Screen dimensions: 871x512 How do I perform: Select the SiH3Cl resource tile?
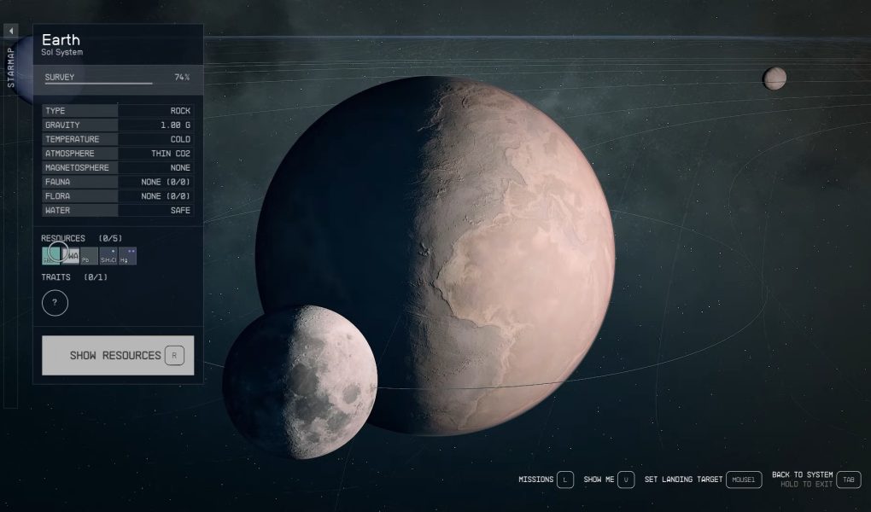click(x=108, y=255)
